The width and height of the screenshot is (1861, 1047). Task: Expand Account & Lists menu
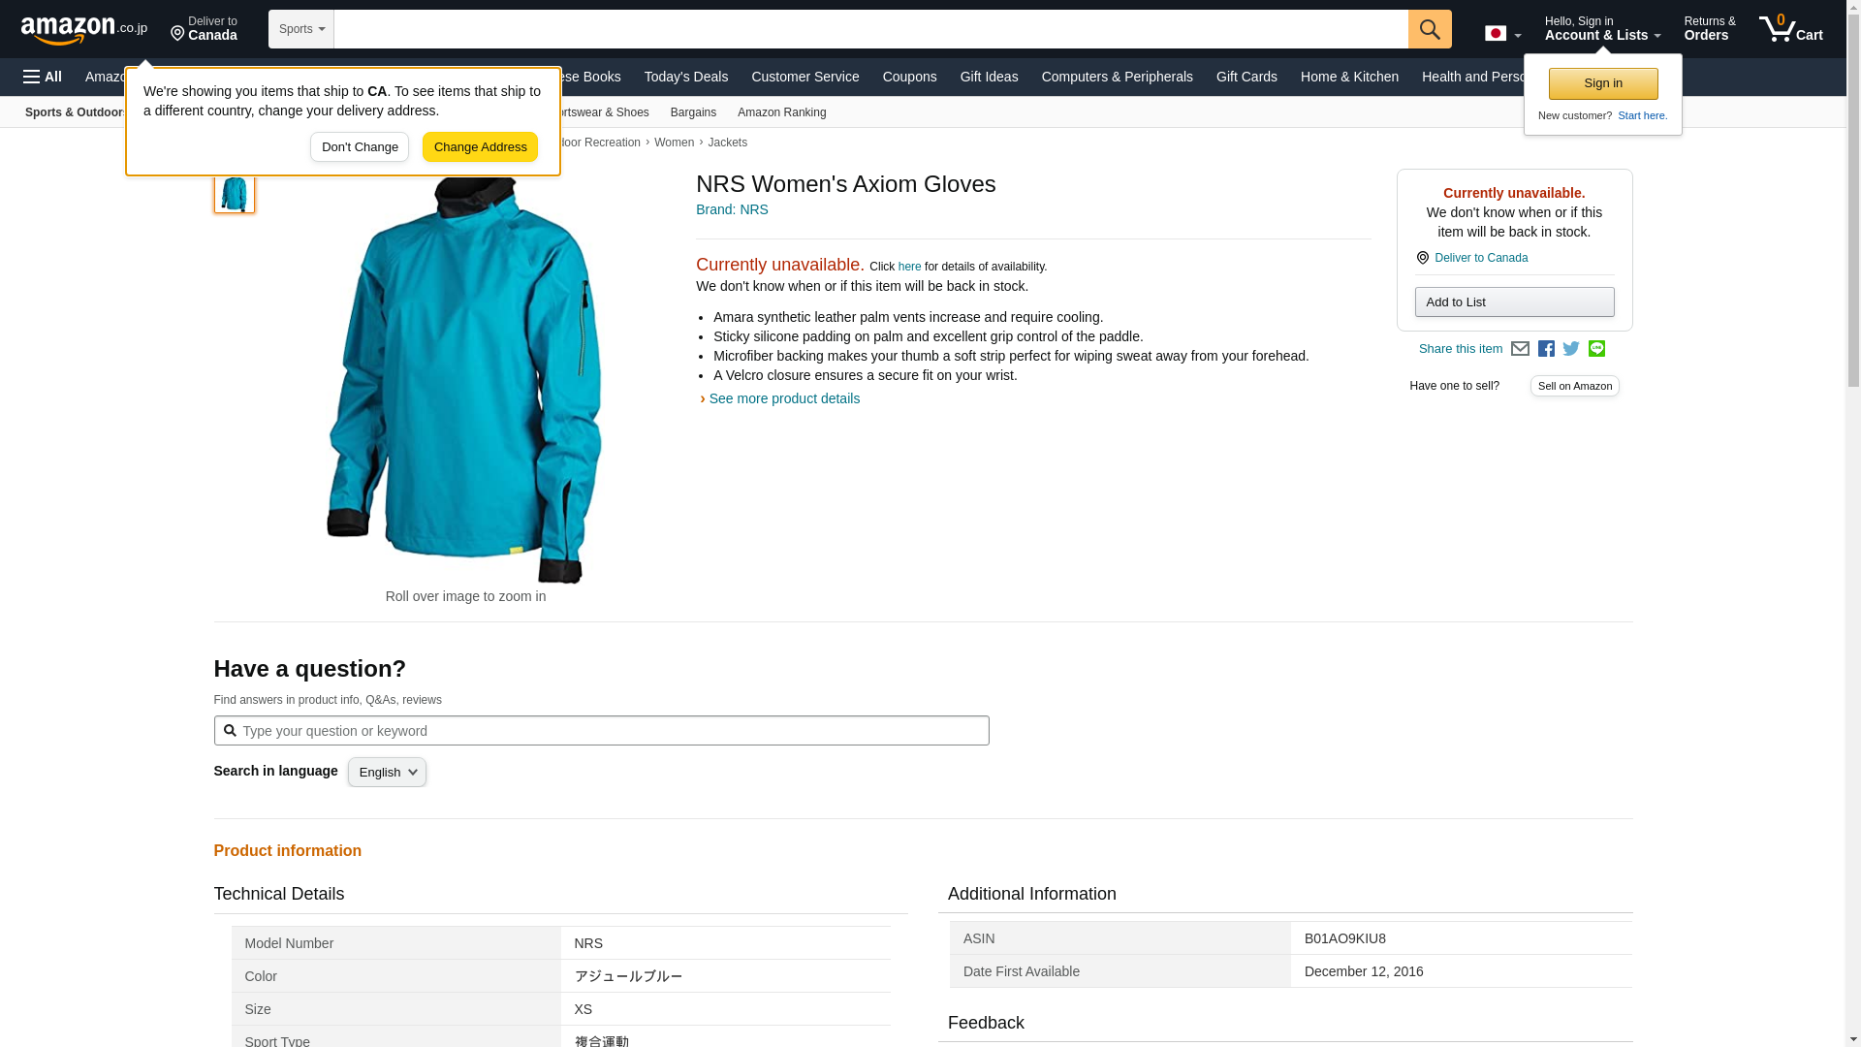[x=1601, y=29]
